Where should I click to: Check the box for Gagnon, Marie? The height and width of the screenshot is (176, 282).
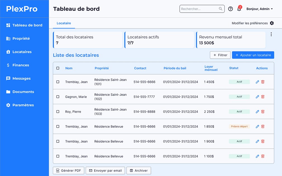click(58, 97)
